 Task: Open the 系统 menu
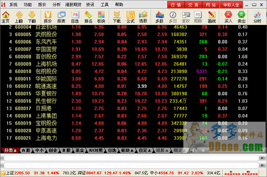13,4
